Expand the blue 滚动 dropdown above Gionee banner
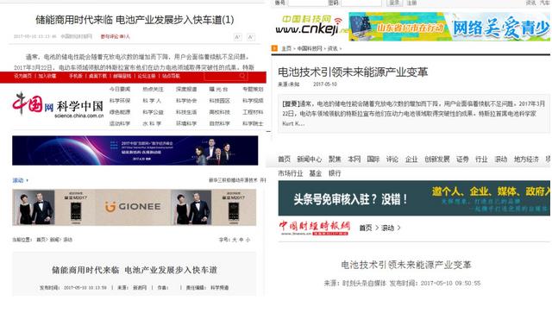This screenshot has height=319, width=552. coord(20,180)
